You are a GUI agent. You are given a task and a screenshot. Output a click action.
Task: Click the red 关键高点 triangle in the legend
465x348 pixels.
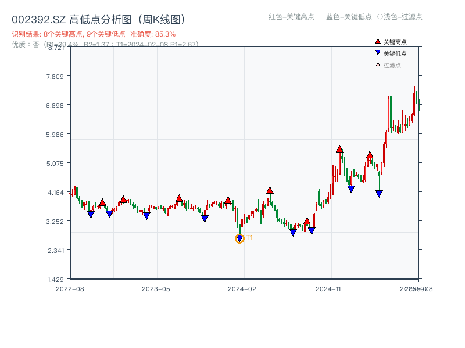point(378,41)
